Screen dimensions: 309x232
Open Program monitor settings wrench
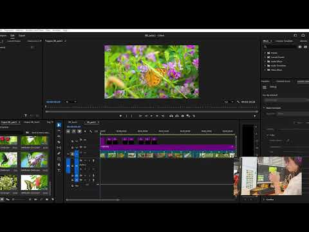pyautogui.click(x=238, y=102)
